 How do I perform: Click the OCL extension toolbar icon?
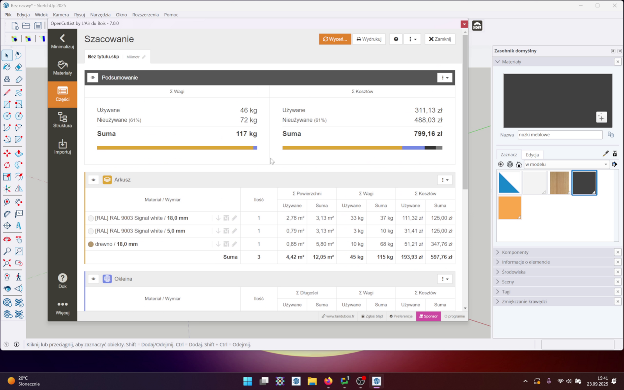(477, 26)
